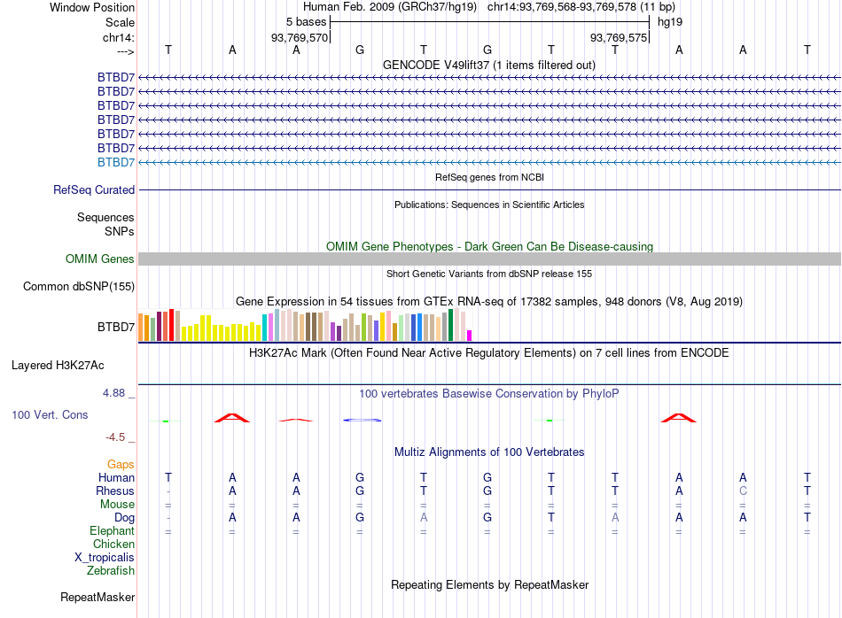Click the magenta bar in GTEx expression chart

pos(470,336)
